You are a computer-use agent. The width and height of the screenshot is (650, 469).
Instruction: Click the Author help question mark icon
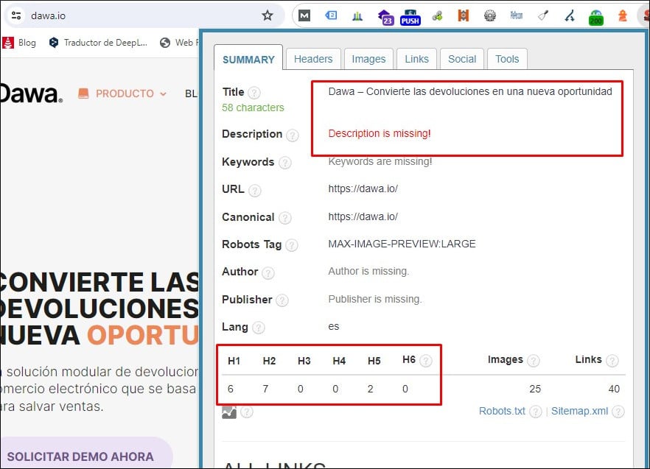268,272
